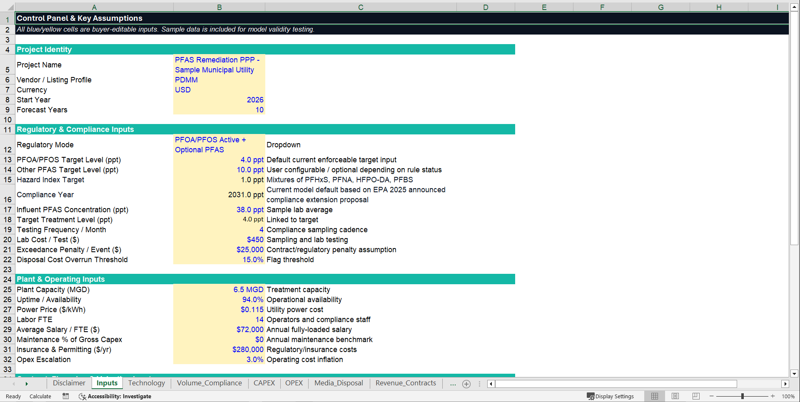Click the Calculate status bar indicator
The height and width of the screenshot is (402, 800).
pyautogui.click(x=40, y=396)
